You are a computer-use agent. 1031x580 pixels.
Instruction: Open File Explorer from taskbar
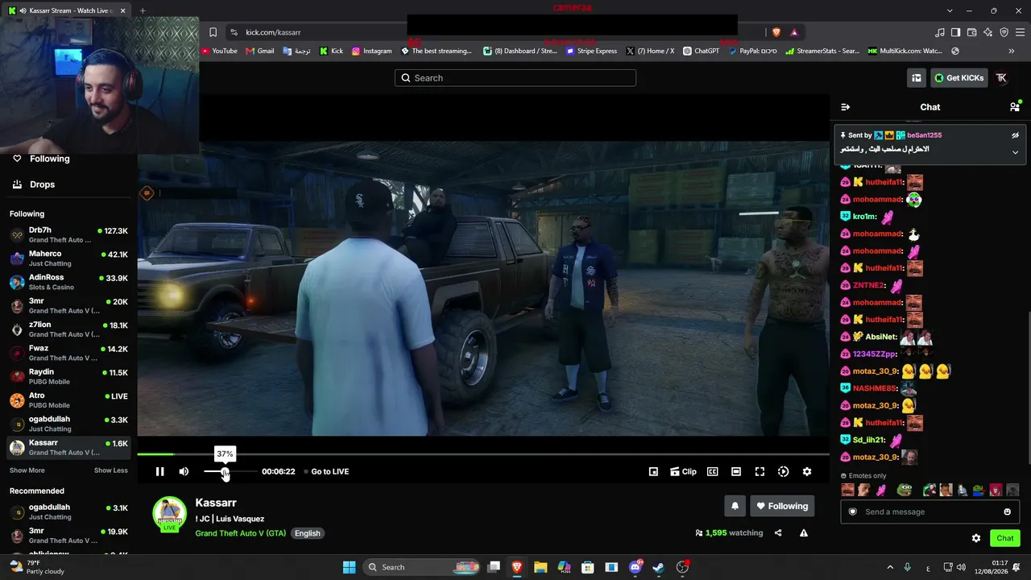[x=540, y=567]
